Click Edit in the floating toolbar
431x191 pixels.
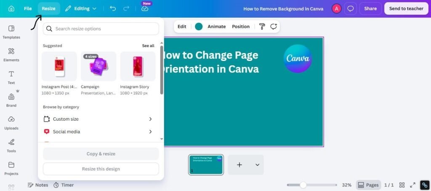tap(182, 27)
